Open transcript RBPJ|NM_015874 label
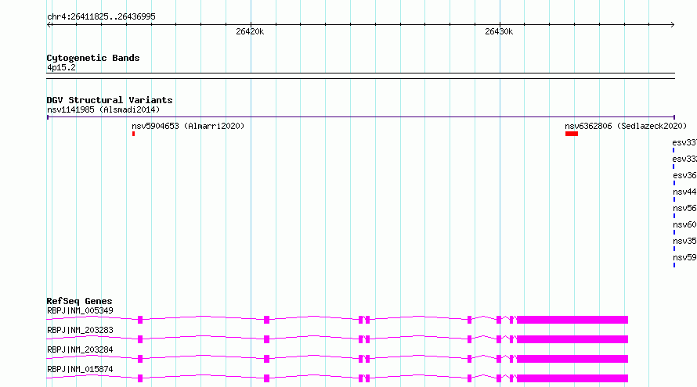Screen dimensions: 697x387 tap(80, 369)
